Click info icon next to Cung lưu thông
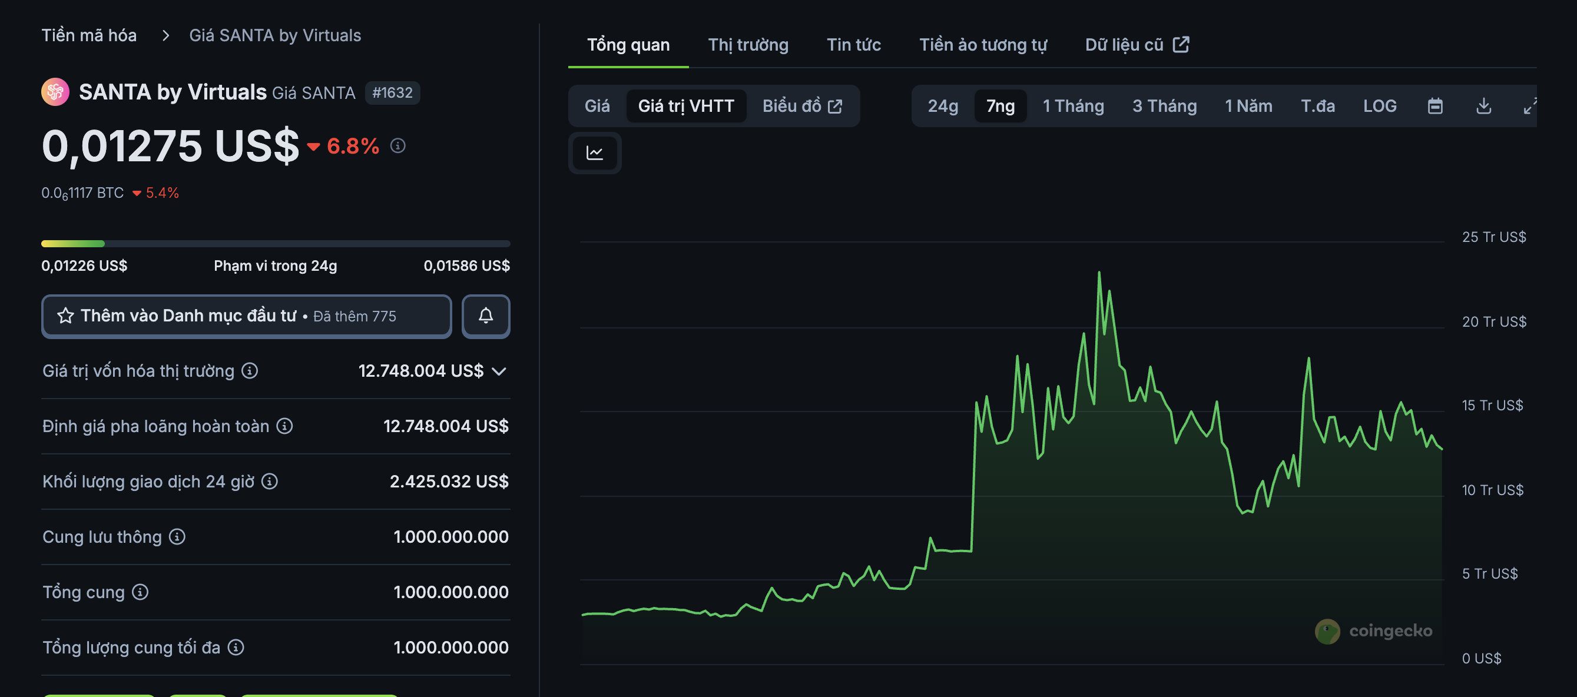 click(177, 537)
